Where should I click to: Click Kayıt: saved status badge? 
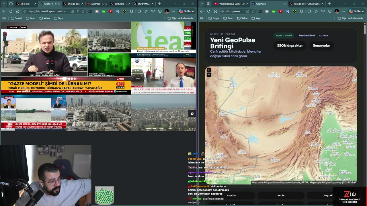[x=284, y=35]
